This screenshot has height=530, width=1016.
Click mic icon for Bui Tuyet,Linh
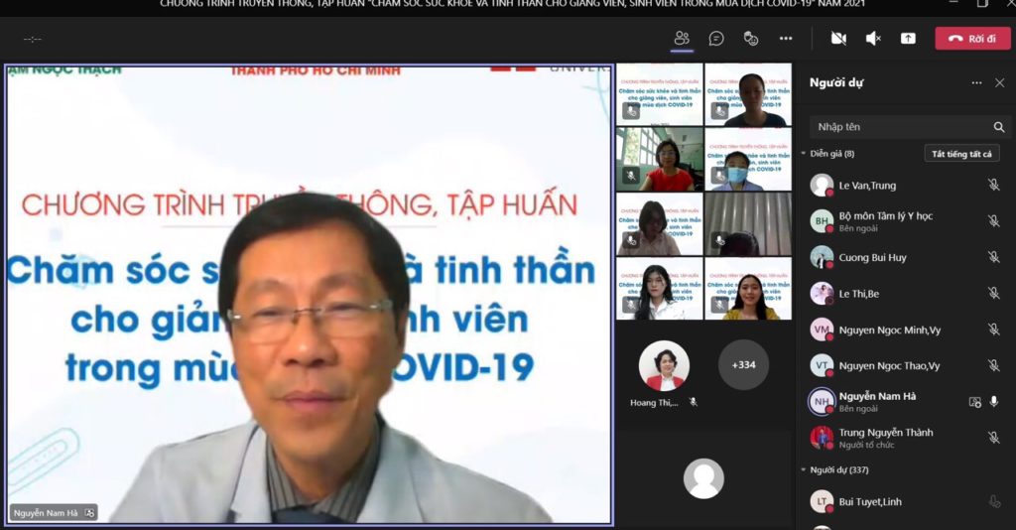[994, 501]
